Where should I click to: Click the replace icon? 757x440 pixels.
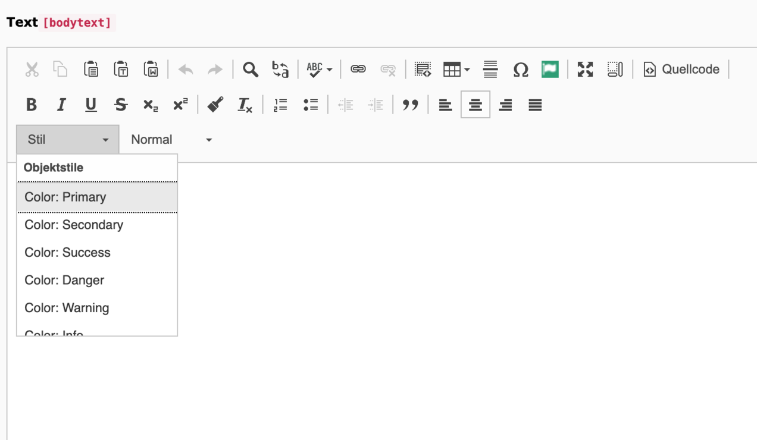coord(279,70)
